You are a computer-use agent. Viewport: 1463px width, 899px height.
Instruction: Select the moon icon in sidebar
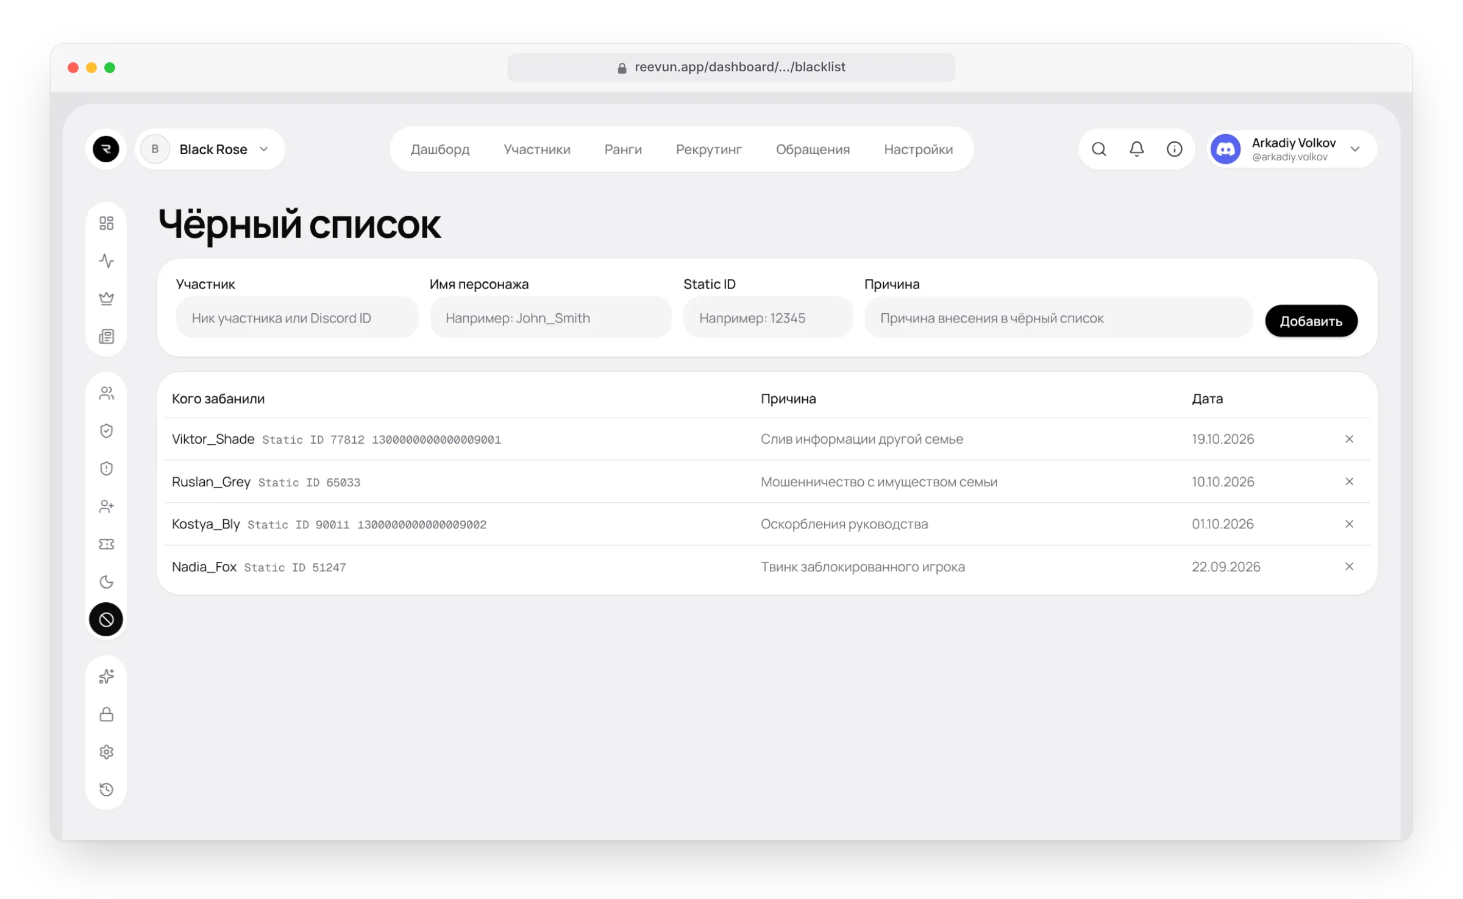[x=106, y=582]
